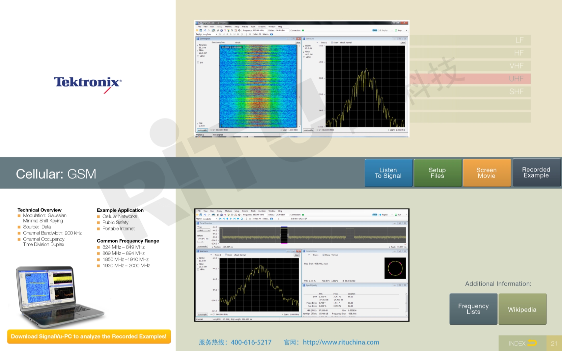The height and width of the screenshot is (351, 562).
Task: Toggle Show checkbox in top Spectrum panel
Action: (332, 42)
